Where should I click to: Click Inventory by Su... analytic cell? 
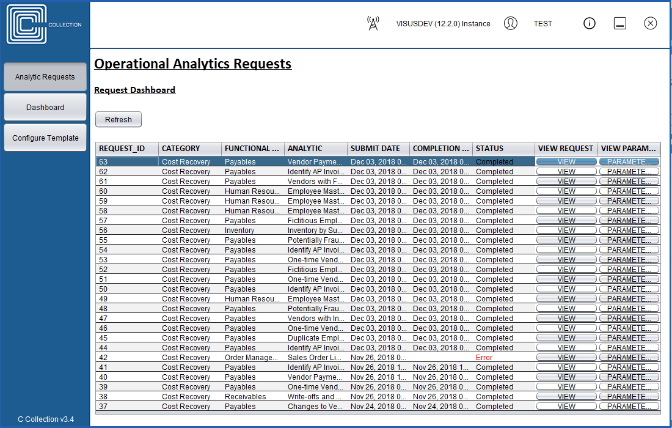[x=315, y=231]
